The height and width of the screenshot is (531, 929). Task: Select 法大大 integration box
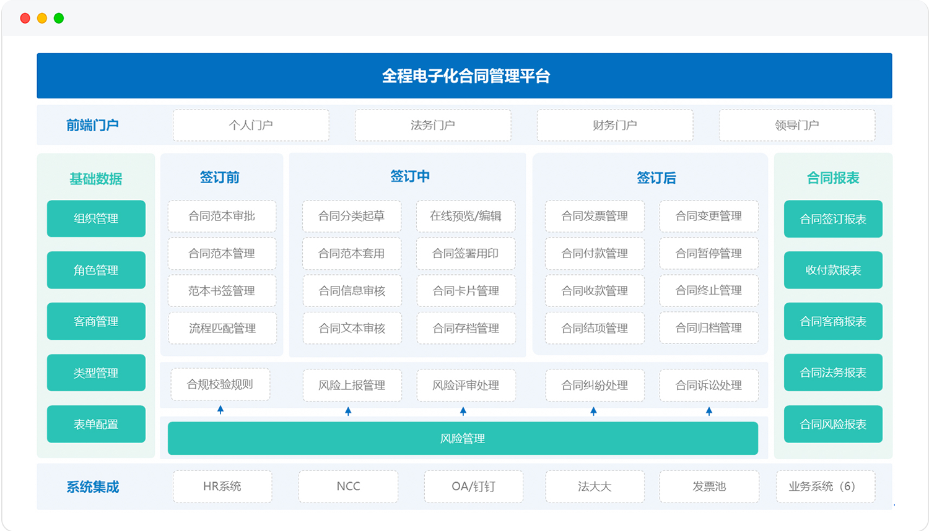click(x=595, y=486)
